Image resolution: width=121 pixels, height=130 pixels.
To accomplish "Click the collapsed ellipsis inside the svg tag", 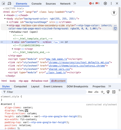I will coord(23,49).
